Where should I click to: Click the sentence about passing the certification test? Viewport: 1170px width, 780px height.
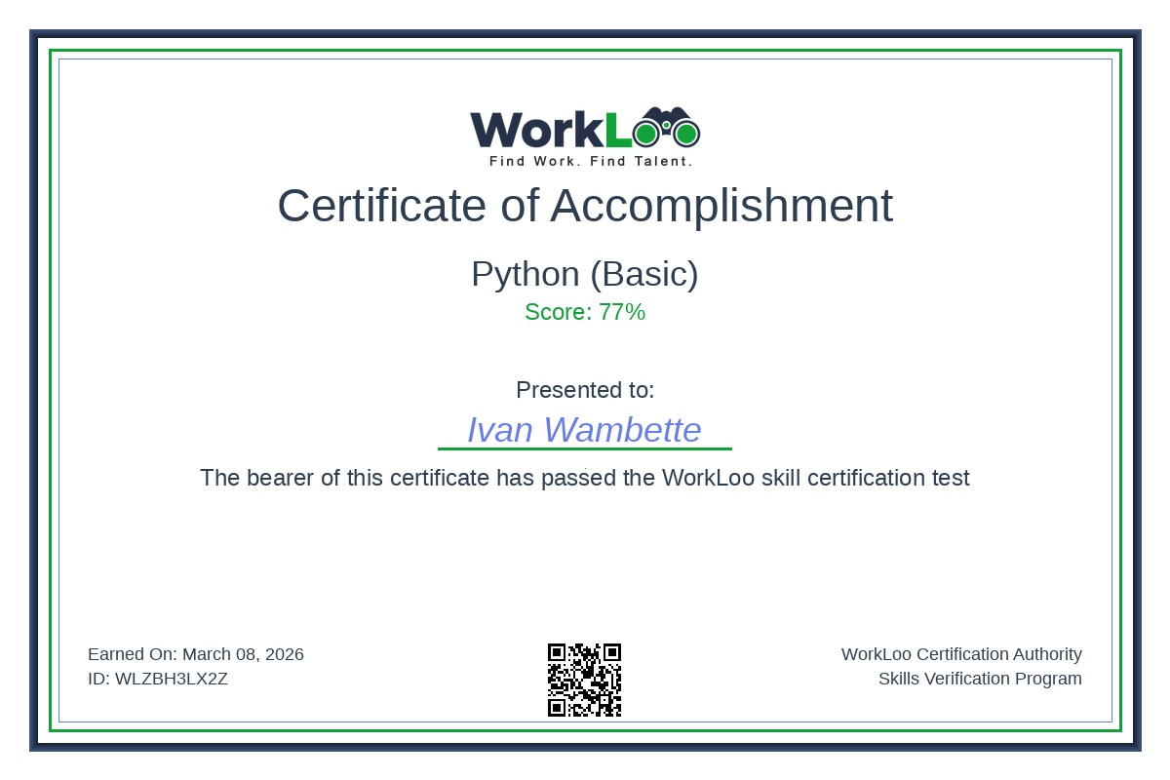585,478
